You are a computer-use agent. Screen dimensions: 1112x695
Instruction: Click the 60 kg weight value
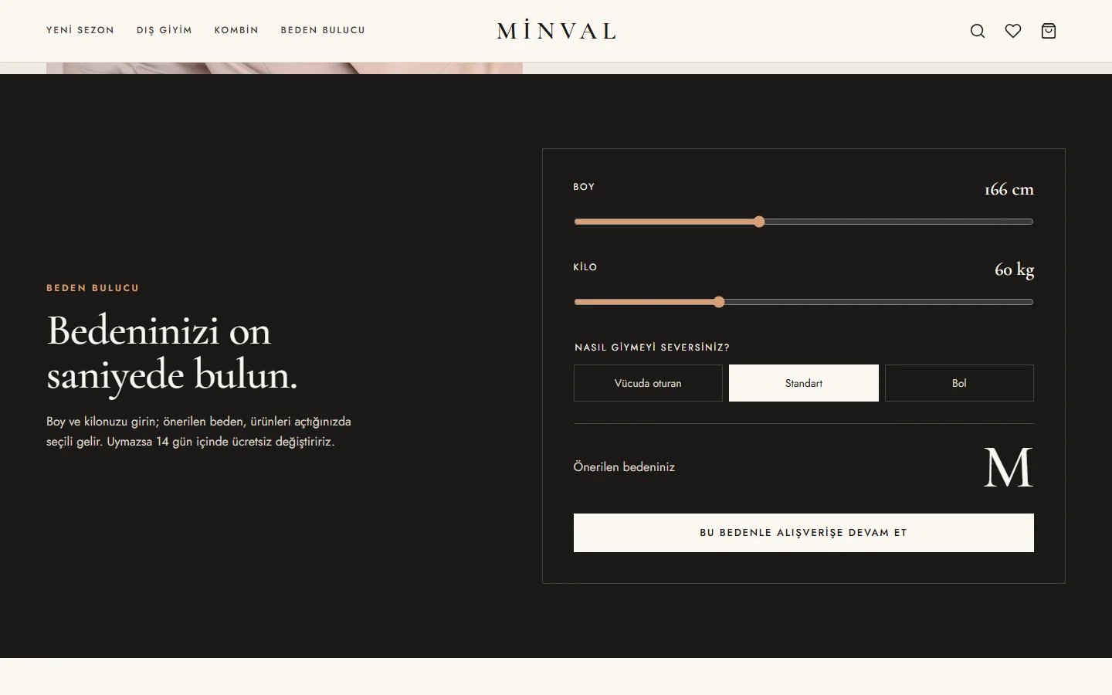(x=1014, y=270)
